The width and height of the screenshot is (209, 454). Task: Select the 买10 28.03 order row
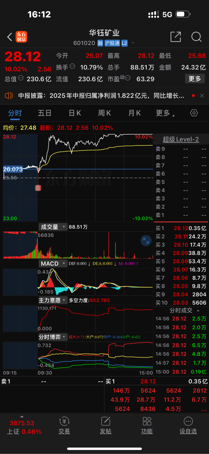tap(181, 303)
